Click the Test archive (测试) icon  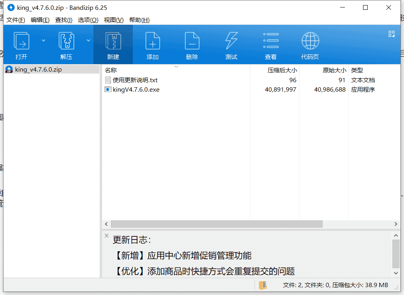tap(231, 41)
